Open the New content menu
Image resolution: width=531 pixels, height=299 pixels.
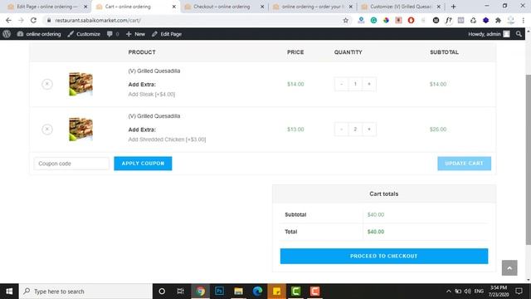click(x=135, y=34)
